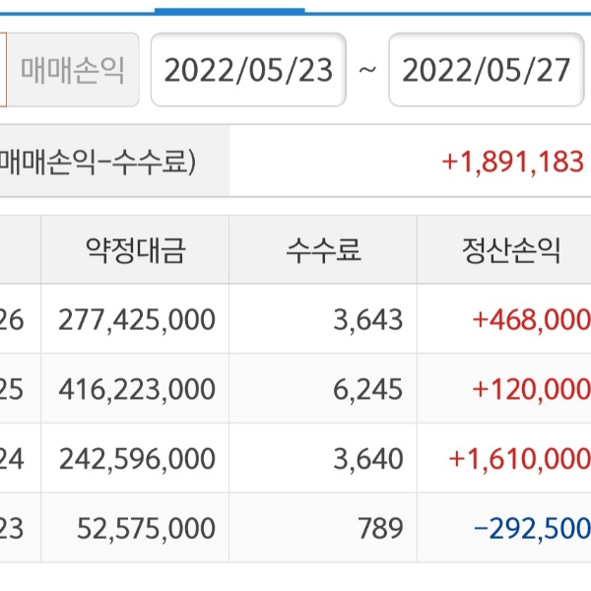
Task: Select the 416,223,000 contract amount cell
Action: click(137, 389)
